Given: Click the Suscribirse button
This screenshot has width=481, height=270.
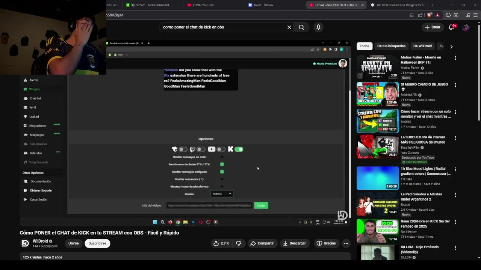Looking at the screenshot, I should [x=97, y=243].
